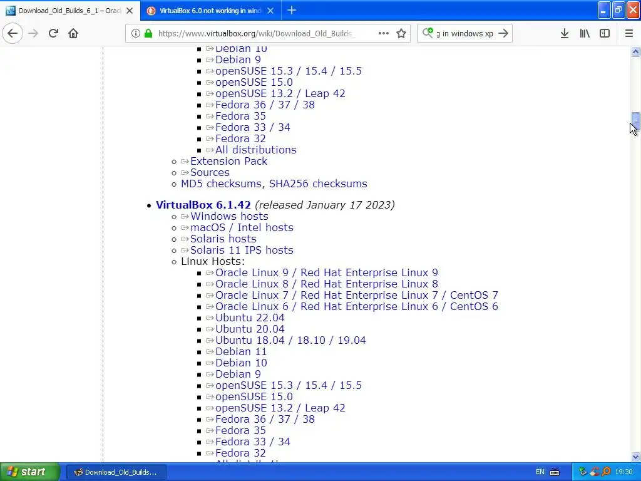This screenshot has width=641, height=481.
Task: Open MD5 checksums link
Action: (221, 184)
